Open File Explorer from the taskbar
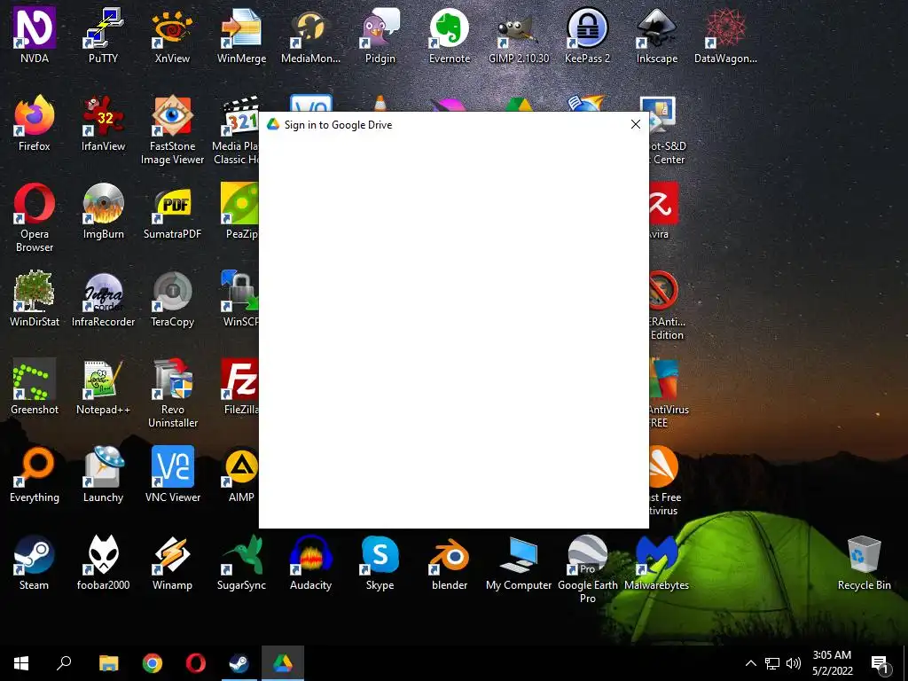Viewport: 908px width, 681px height. coord(108,663)
